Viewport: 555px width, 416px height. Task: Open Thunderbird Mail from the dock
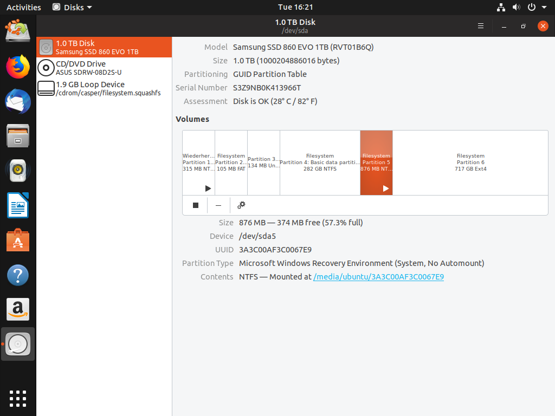click(18, 101)
